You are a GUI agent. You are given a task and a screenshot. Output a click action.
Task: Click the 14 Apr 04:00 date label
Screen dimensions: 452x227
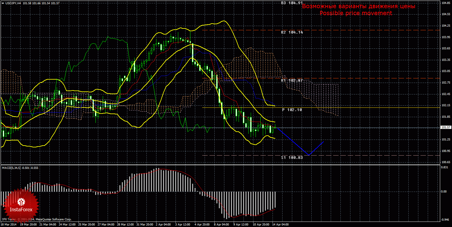[281, 225]
